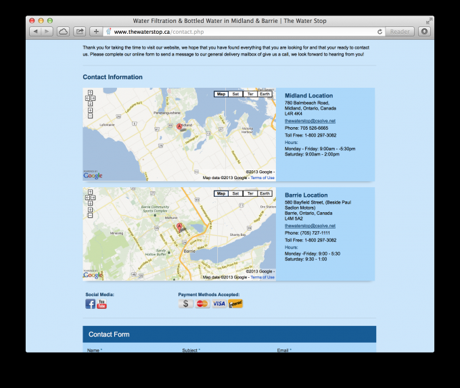Open the YouTube social media icon

101,304
